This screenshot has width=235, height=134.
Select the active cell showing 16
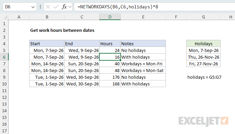tap(110, 57)
